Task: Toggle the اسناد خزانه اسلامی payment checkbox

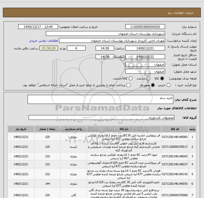Action: tap(128, 85)
